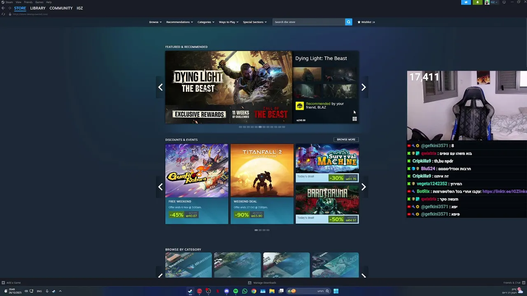Click the -45% Gunfire Reborn discount price

point(184,215)
